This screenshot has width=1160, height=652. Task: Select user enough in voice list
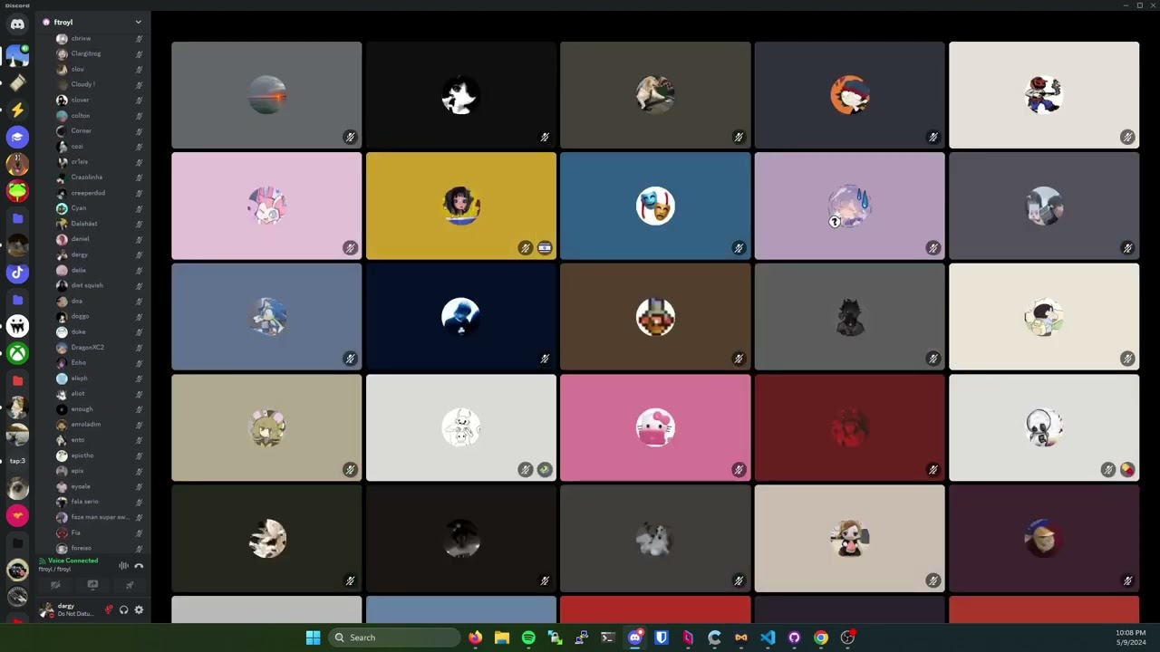tap(98, 408)
